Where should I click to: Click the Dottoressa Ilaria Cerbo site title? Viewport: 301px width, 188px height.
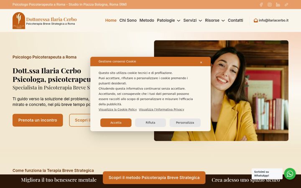click(51, 19)
